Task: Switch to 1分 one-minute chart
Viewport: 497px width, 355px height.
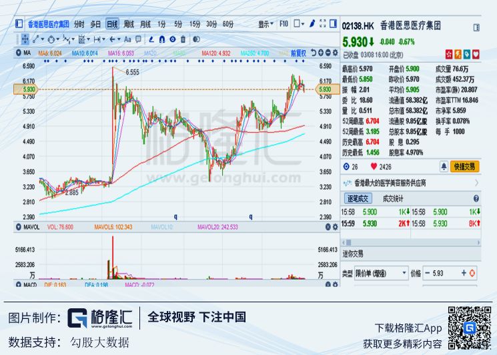Action: point(161,24)
